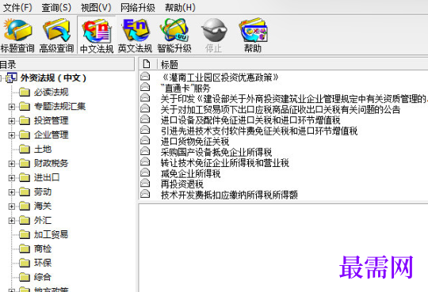
Task: Expand the 海关 tree node
Action: tap(11, 206)
